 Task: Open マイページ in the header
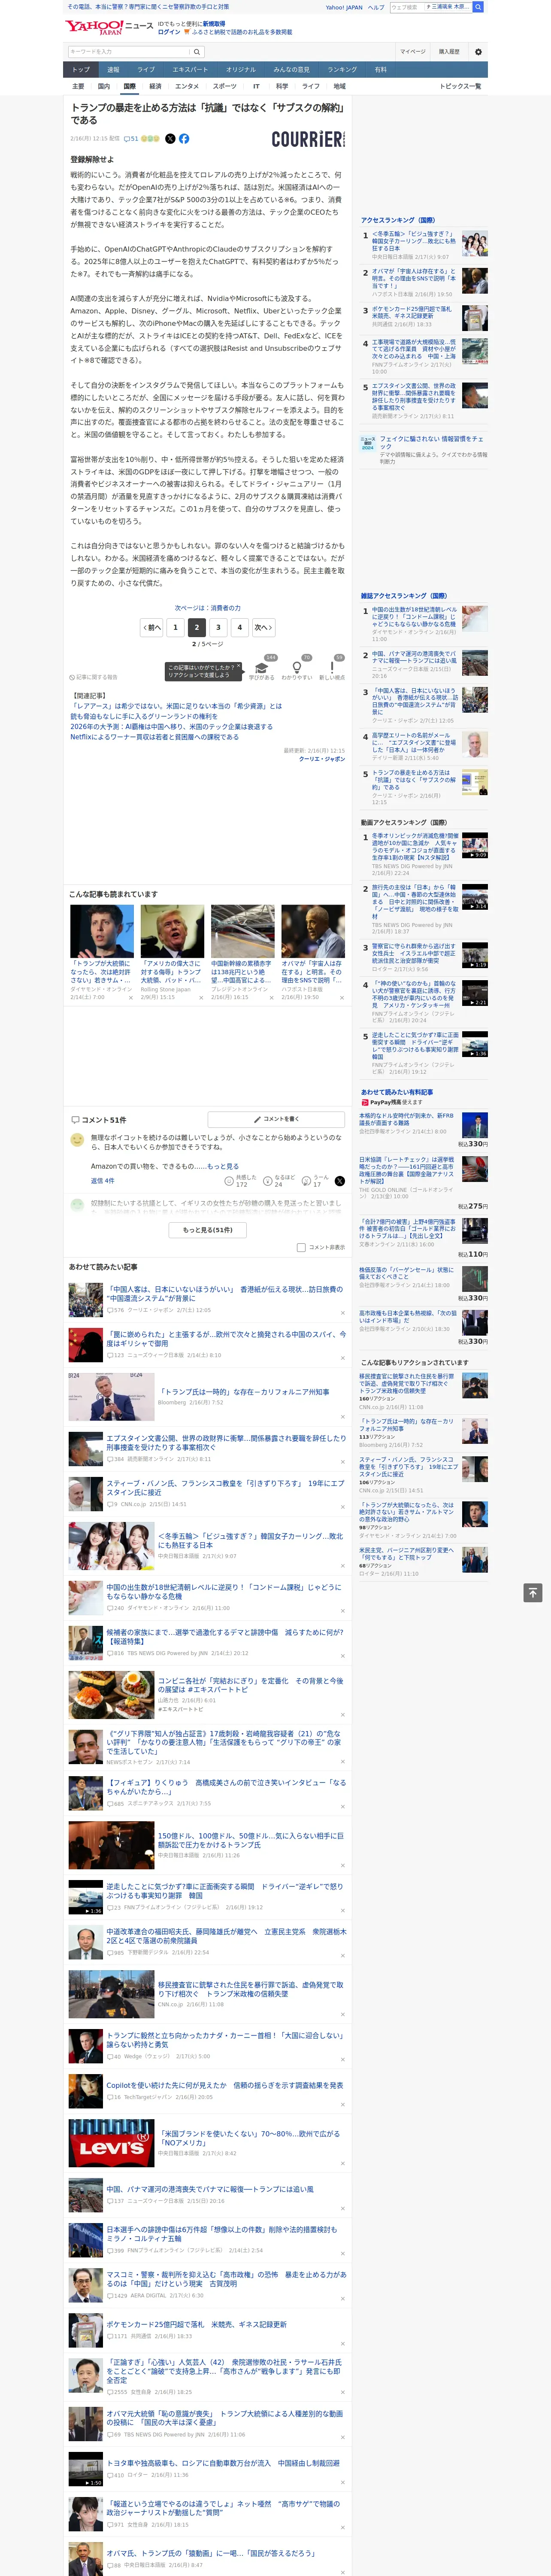(x=413, y=52)
